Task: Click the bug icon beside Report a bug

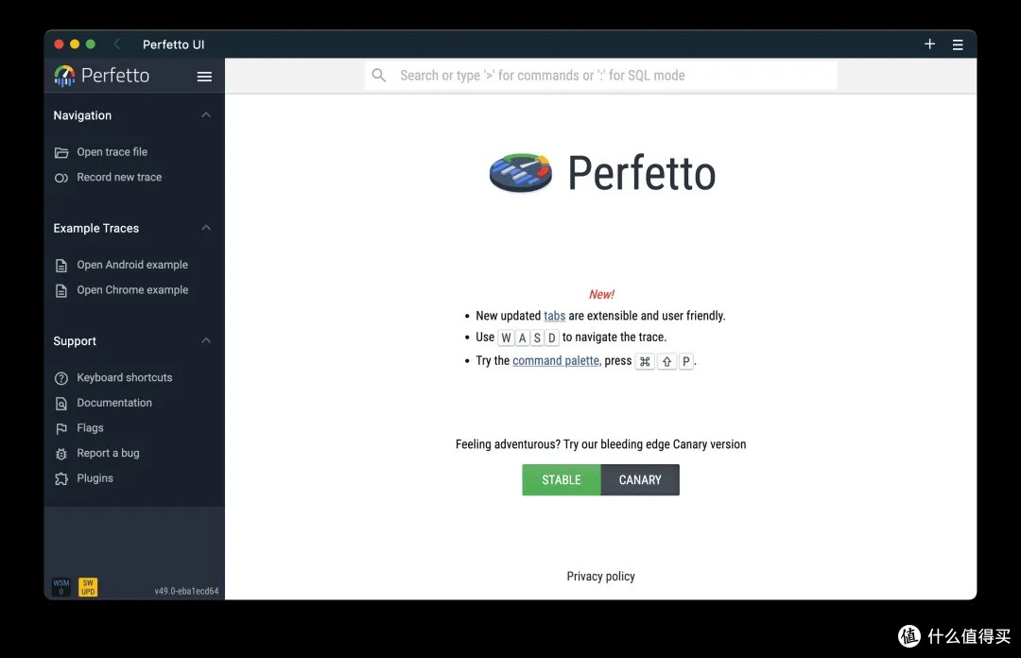Action: click(61, 454)
